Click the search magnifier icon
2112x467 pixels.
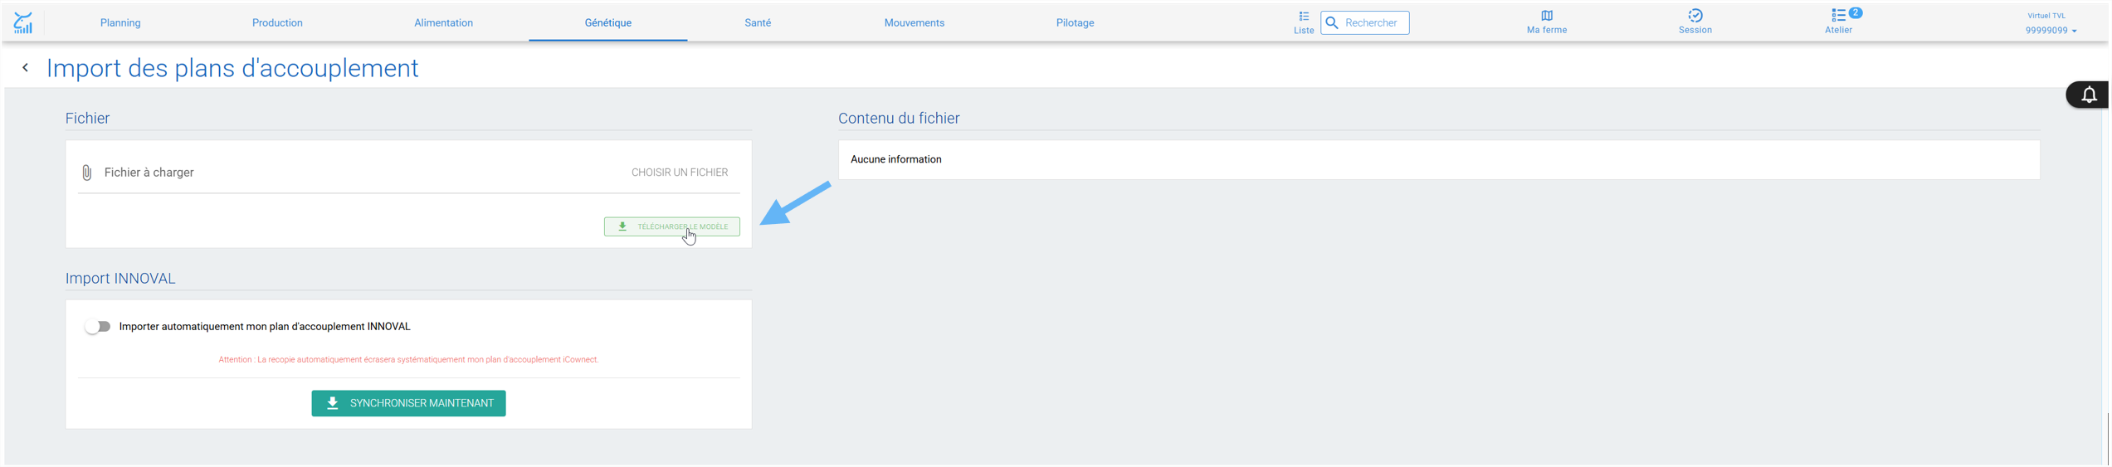point(1332,23)
